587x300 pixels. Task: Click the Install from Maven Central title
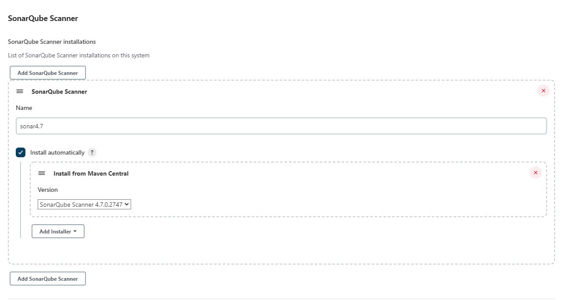(x=91, y=173)
